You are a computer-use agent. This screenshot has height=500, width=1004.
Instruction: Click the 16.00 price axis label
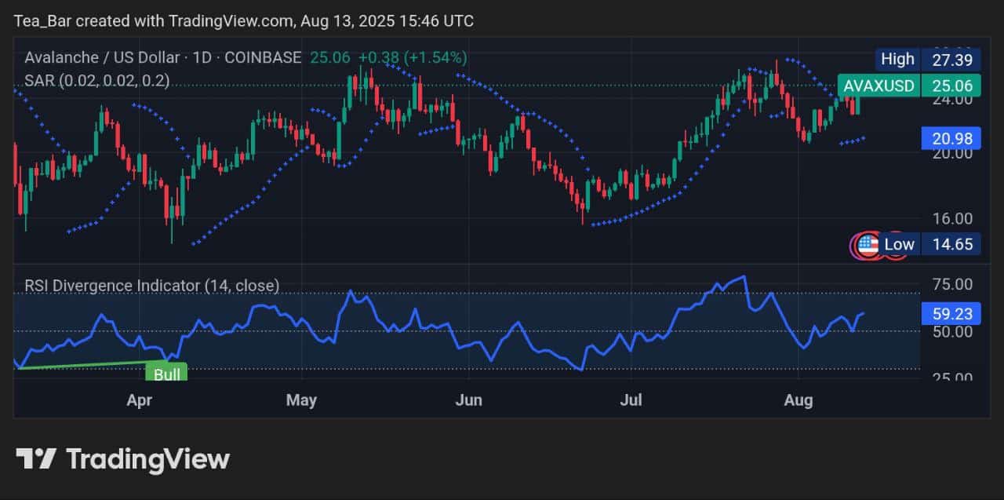(951, 218)
